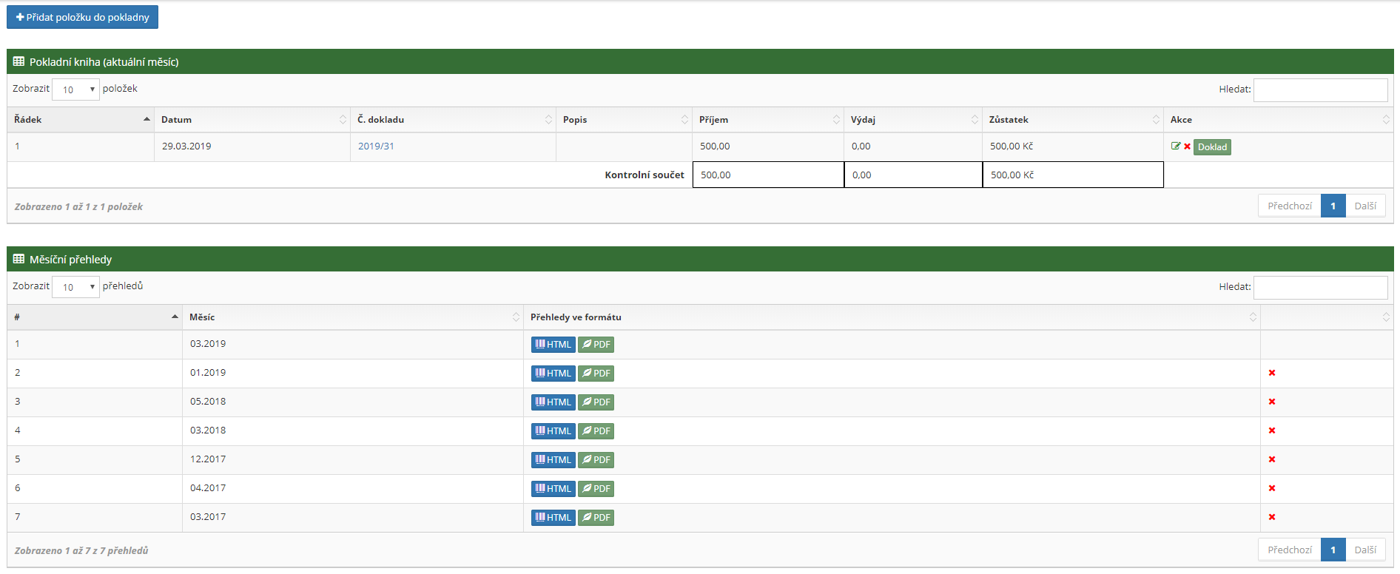Open the Doklad button for the entry

click(1212, 147)
